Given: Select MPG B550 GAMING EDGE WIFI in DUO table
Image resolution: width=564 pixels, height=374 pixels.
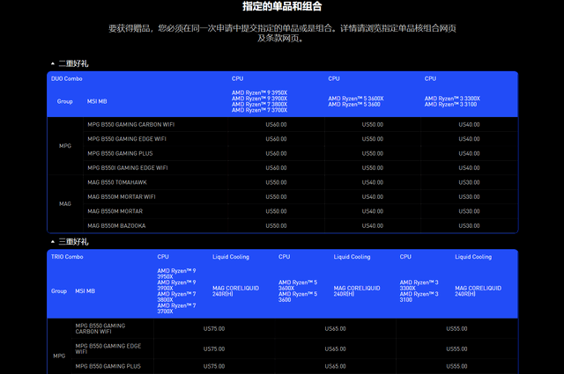Looking at the screenshot, I should 127,139.
